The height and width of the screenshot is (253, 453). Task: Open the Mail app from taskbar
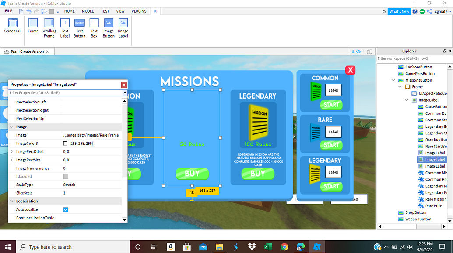coord(203,247)
